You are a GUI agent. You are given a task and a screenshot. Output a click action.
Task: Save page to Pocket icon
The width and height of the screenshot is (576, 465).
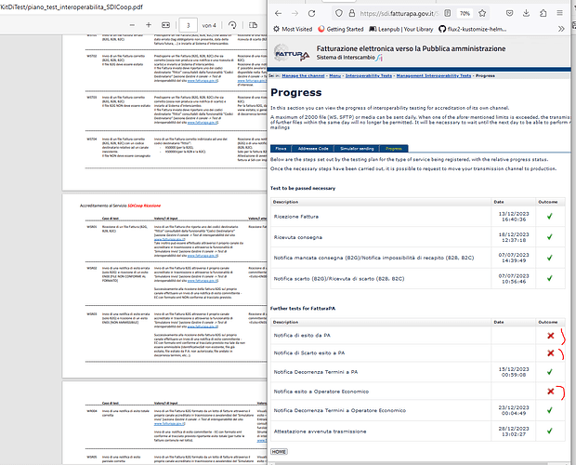coord(509,13)
